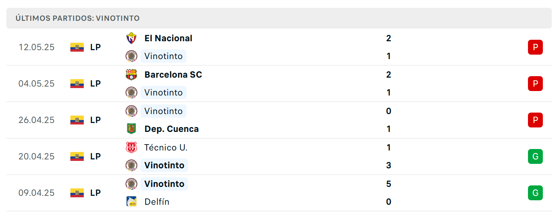
Task: Click green G badge for Técnico U. match
Action: tap(535, 156)
